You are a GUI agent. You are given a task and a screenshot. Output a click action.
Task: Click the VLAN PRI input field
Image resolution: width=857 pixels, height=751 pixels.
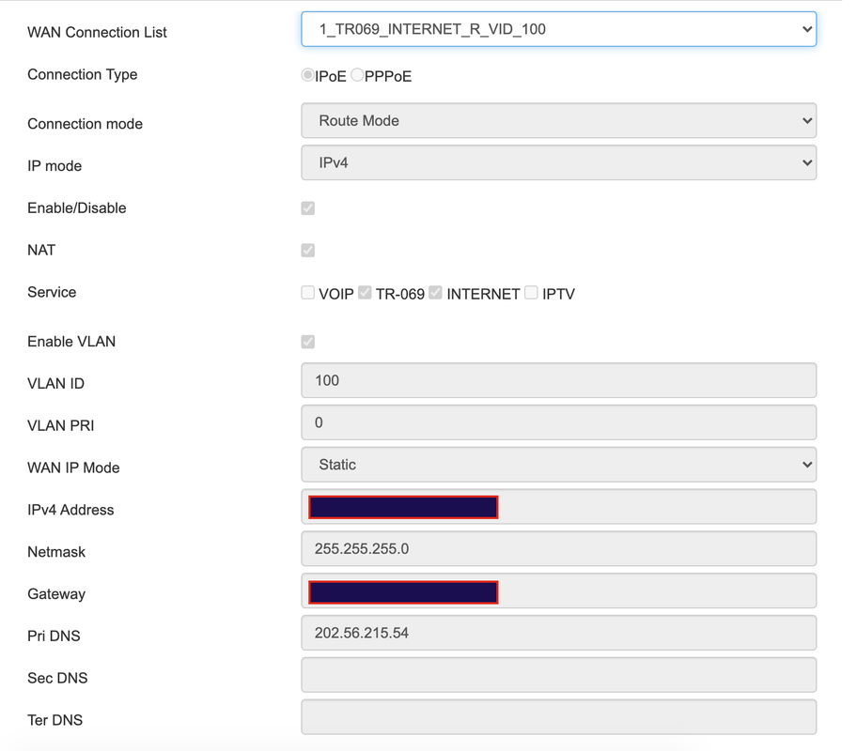(558, 422)
